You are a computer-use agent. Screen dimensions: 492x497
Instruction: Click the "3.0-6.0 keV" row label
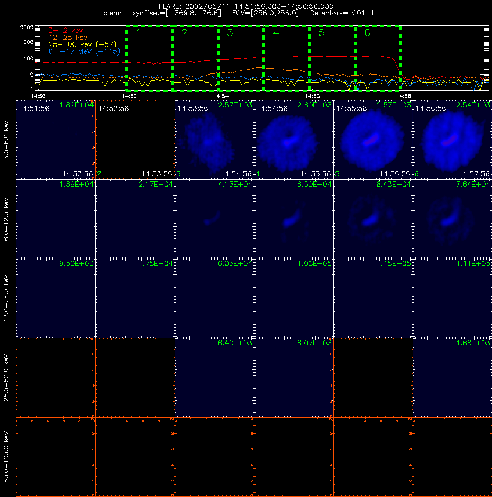click(6, 140)
